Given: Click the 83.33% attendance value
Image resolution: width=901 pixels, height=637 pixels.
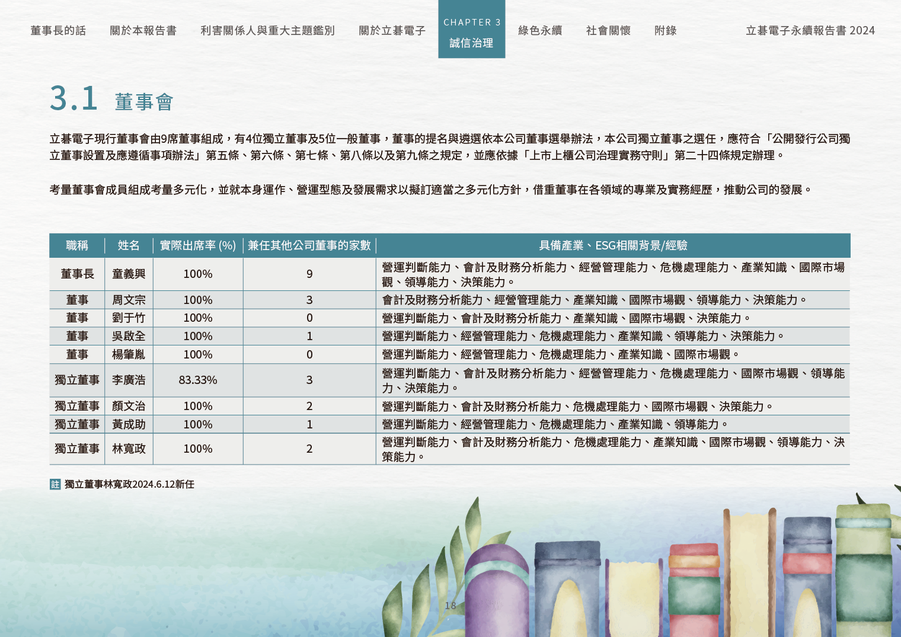Looking at the screenshot, I should (x=198, y=380).
